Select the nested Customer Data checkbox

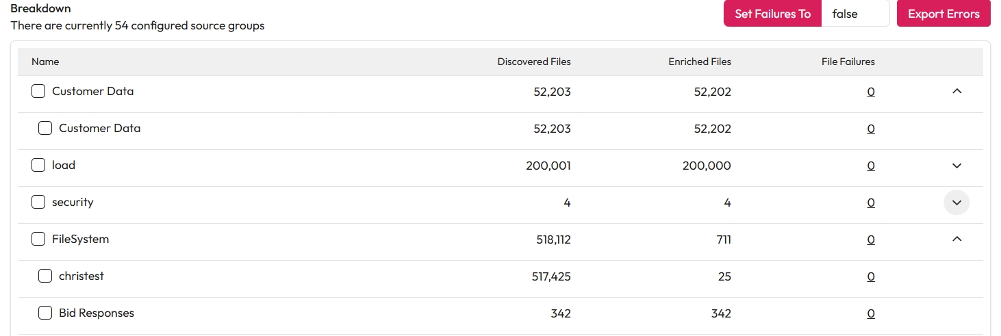[x=45, y=129]
